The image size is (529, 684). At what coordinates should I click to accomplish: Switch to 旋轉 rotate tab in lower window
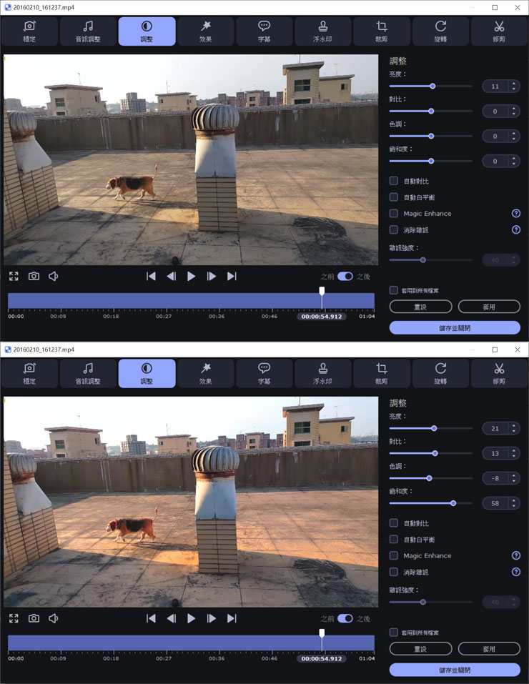pos(440,373)
